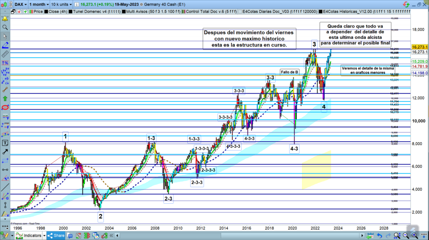Open the 1 month timeframe dropdown
Screen dimensions: 429x240
pos(39,3)
